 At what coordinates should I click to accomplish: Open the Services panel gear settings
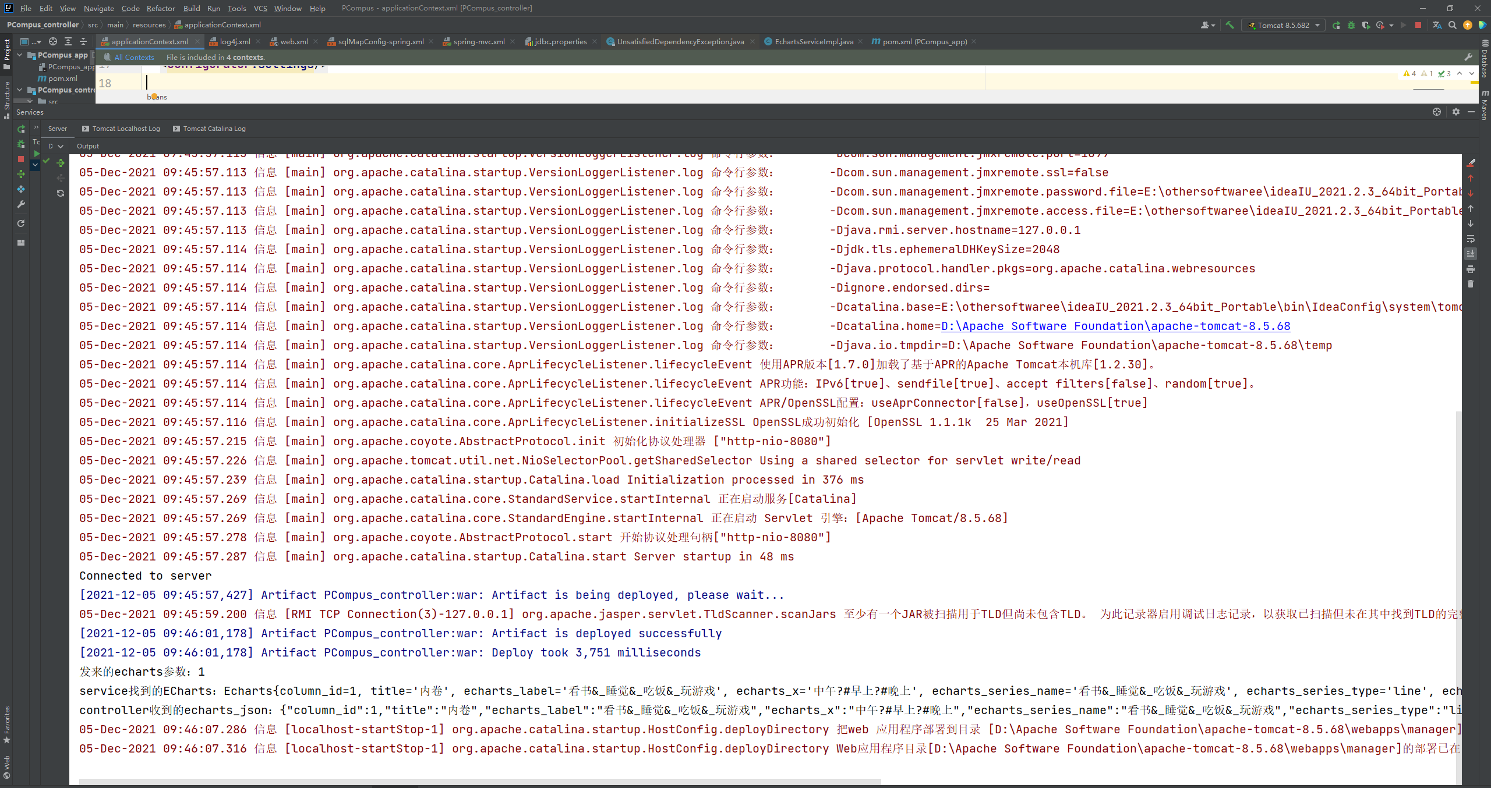pos(1456,112)
